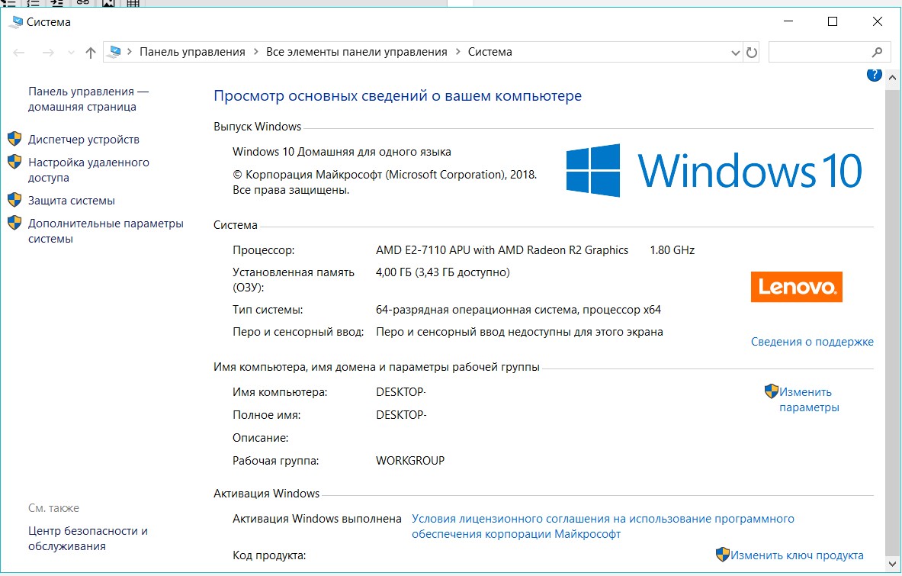Click the shield icon next to 'Изменить параметры'

[771, 391]
